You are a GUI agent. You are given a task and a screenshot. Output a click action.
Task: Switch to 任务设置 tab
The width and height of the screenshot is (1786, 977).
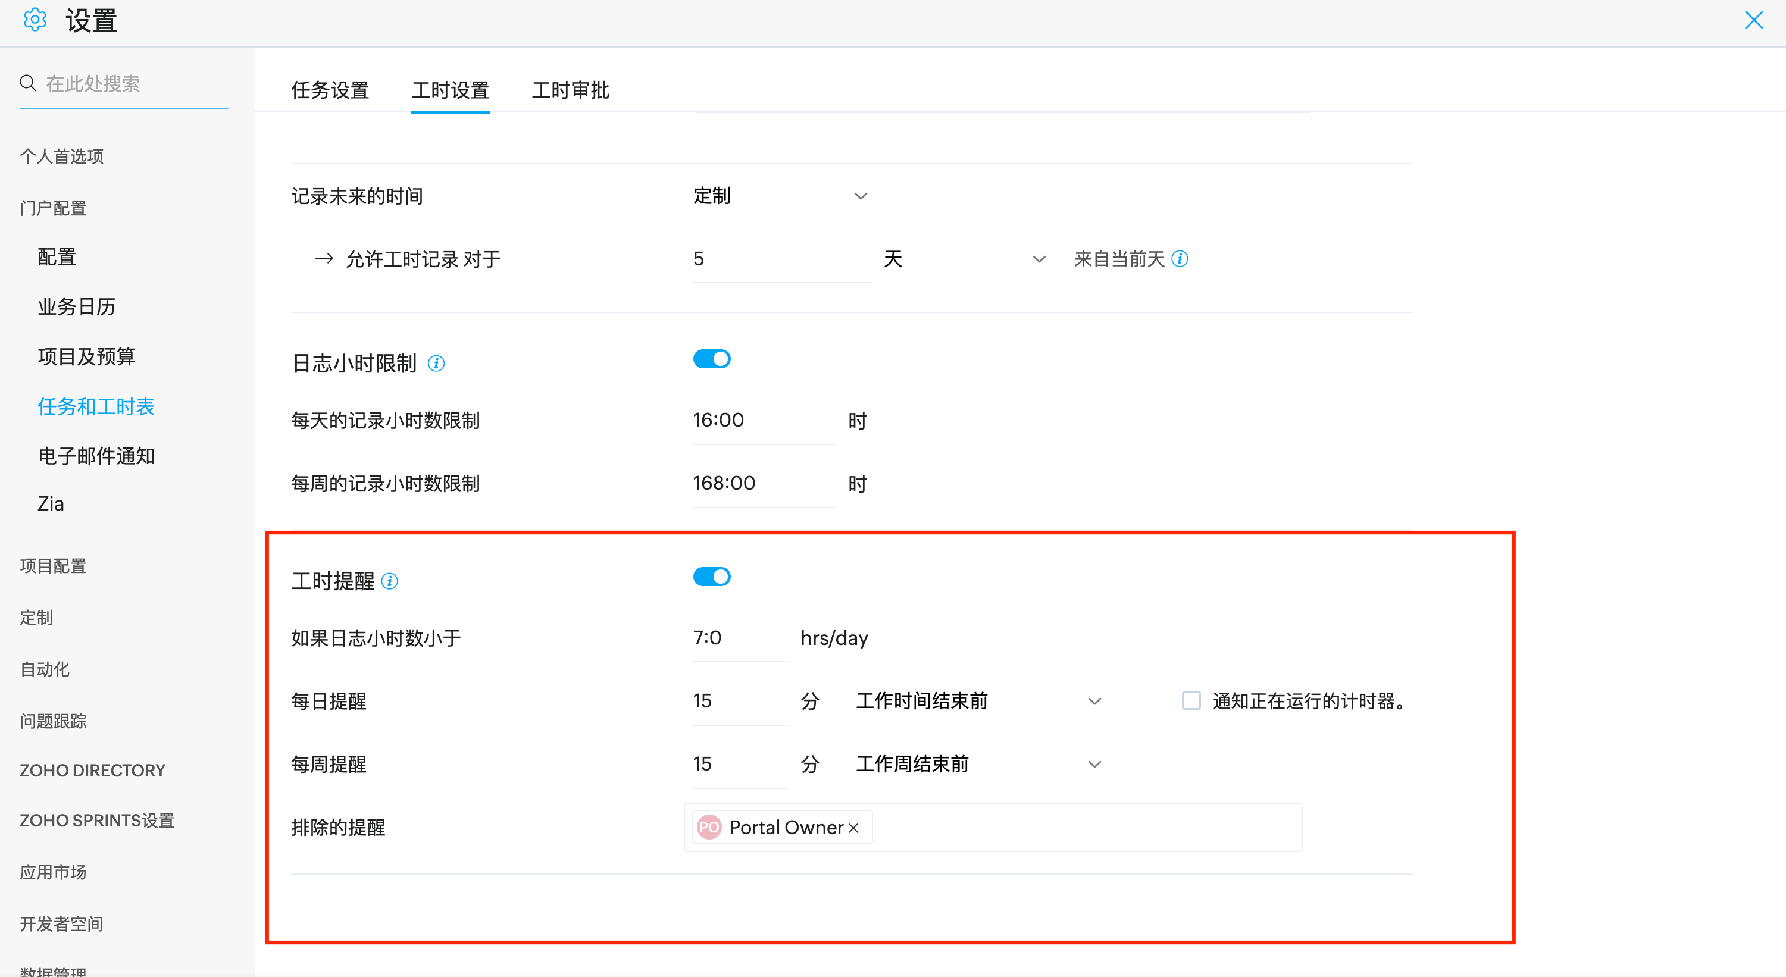click(329, 90)
